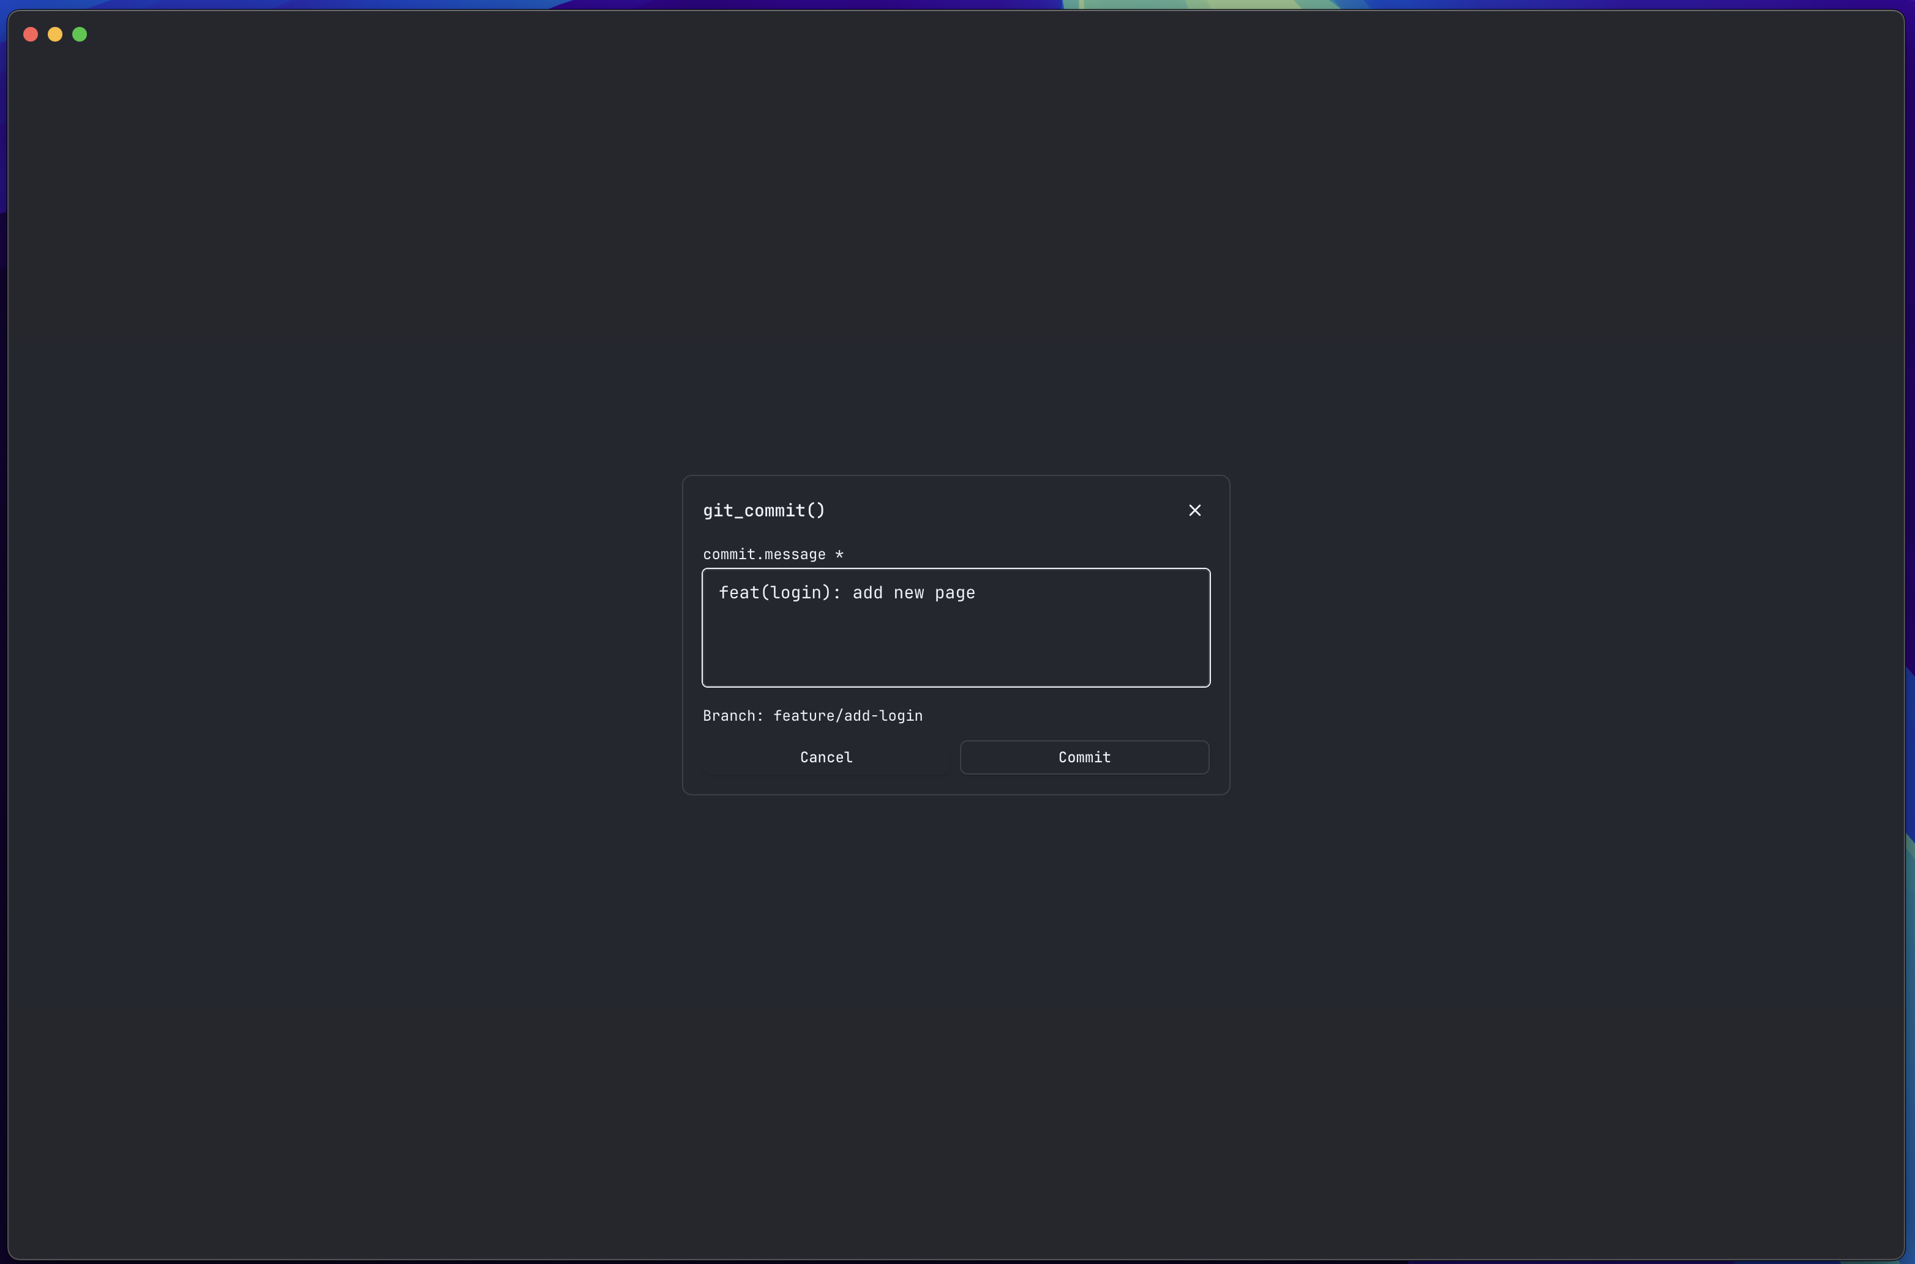Viewport: 1915px width, 1264px height.
Task: Abort committing by clicking Cancel
Action: tap(825, 757)
